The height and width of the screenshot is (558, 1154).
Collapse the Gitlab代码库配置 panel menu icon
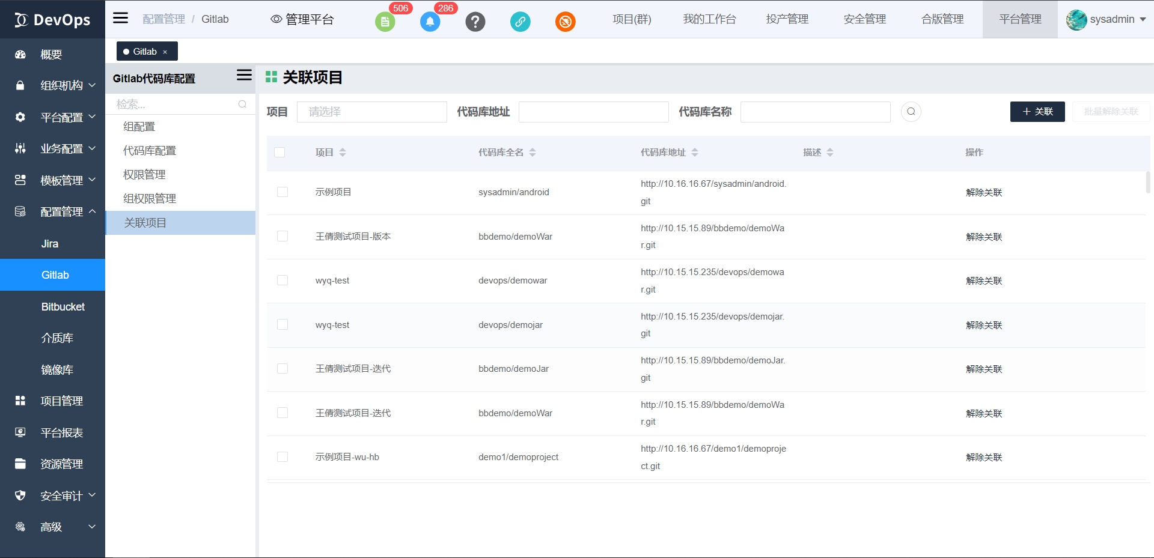244,75
